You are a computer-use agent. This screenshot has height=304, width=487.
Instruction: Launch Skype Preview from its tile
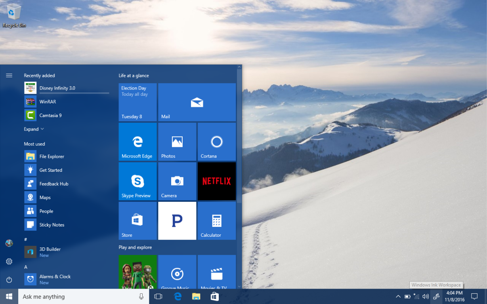pyautogui.click(x=138, y=181)
